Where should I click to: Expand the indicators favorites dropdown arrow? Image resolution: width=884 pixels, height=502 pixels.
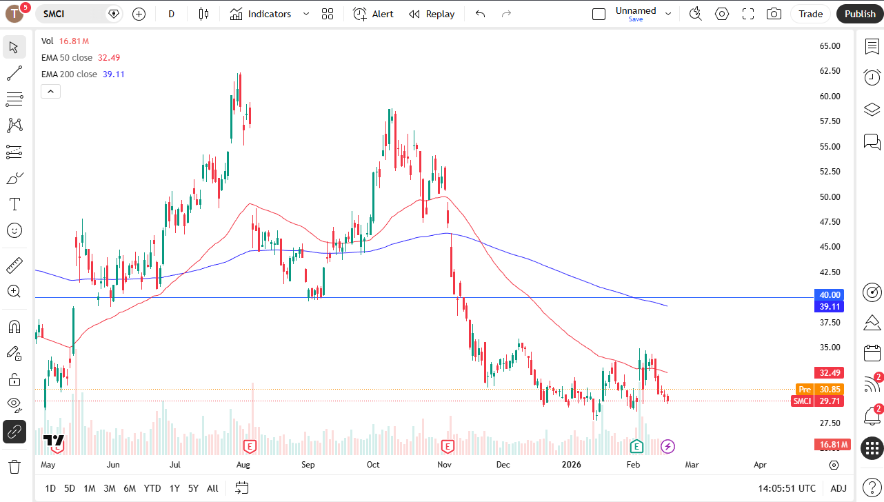coord(306,14)
